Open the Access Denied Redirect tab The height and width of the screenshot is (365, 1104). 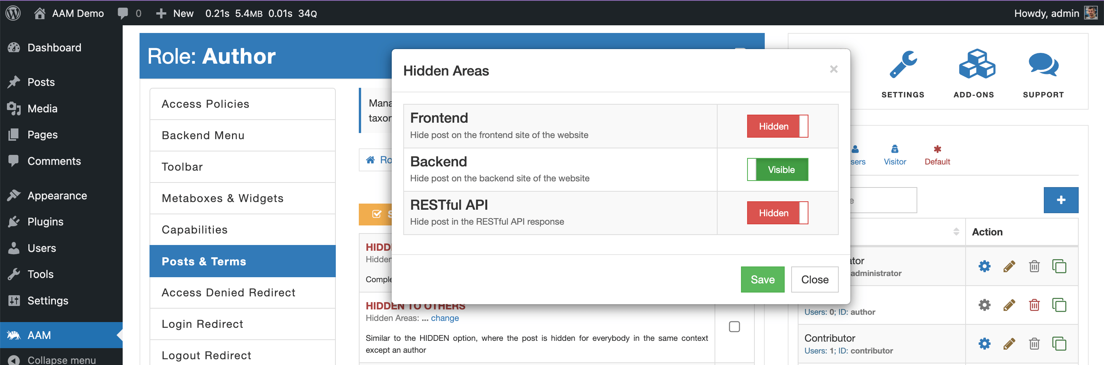(243, 293)
